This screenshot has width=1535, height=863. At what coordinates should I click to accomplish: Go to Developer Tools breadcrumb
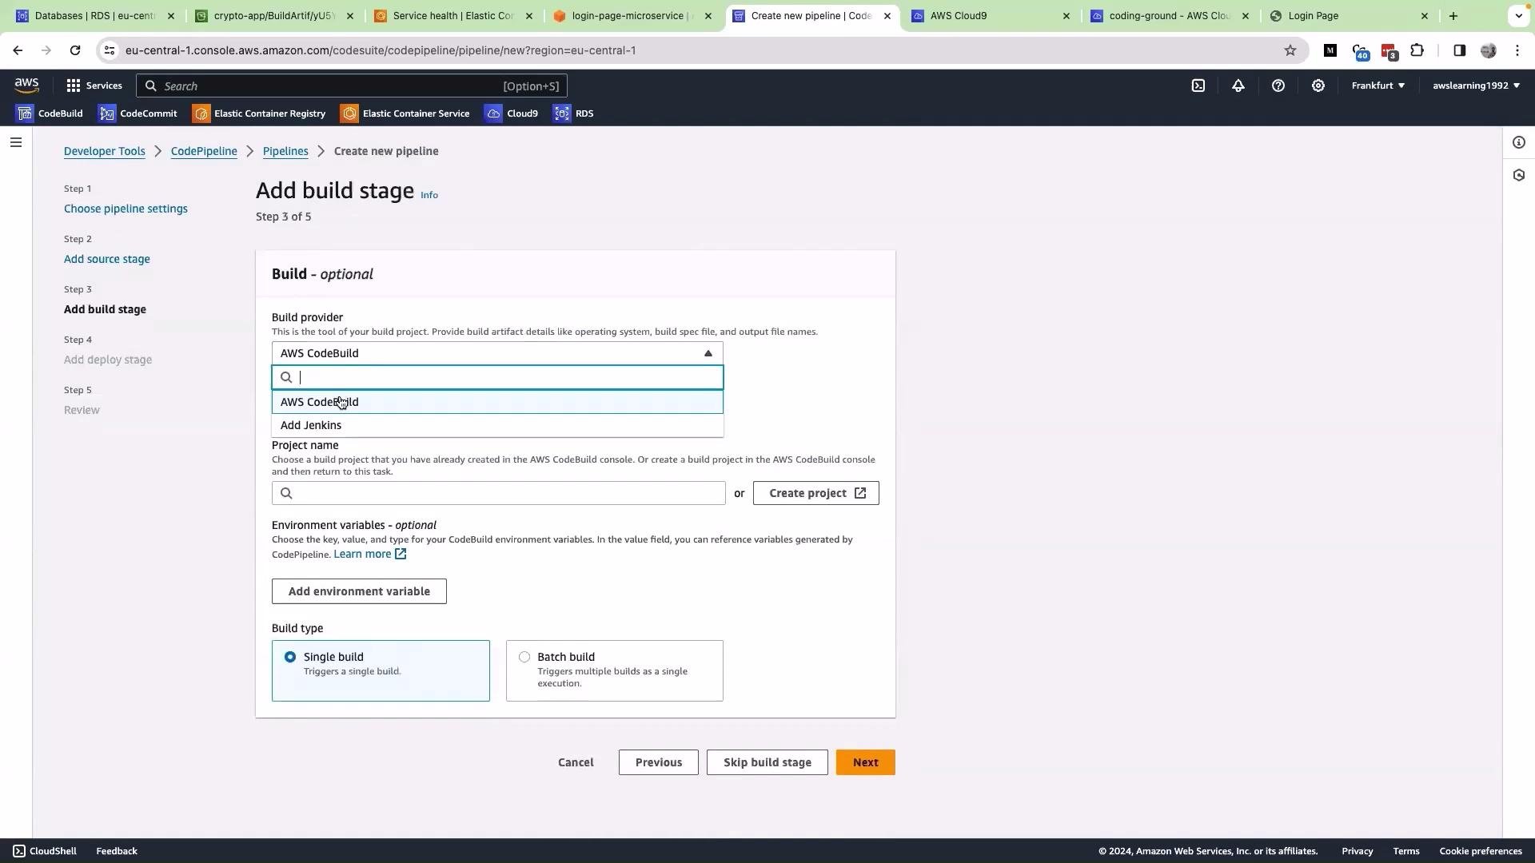pyautogui.click(x=105, y=151)
